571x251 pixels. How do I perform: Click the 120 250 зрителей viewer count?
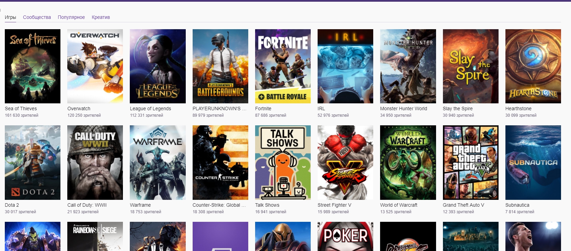click(x=84, y=115)
